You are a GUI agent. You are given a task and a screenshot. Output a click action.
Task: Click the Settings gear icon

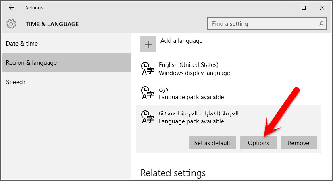(11, 24)
